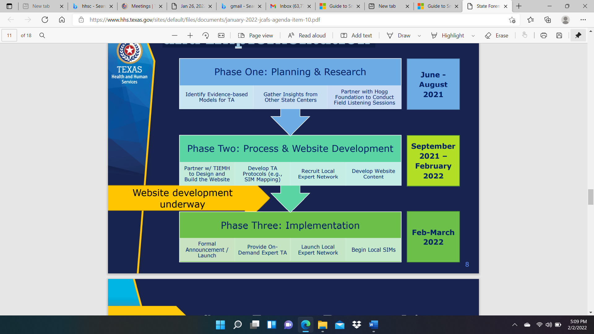The image size is (594, 334).
Task: Click the vertical scrollbar thumb
Action: (x=591, y=197)
